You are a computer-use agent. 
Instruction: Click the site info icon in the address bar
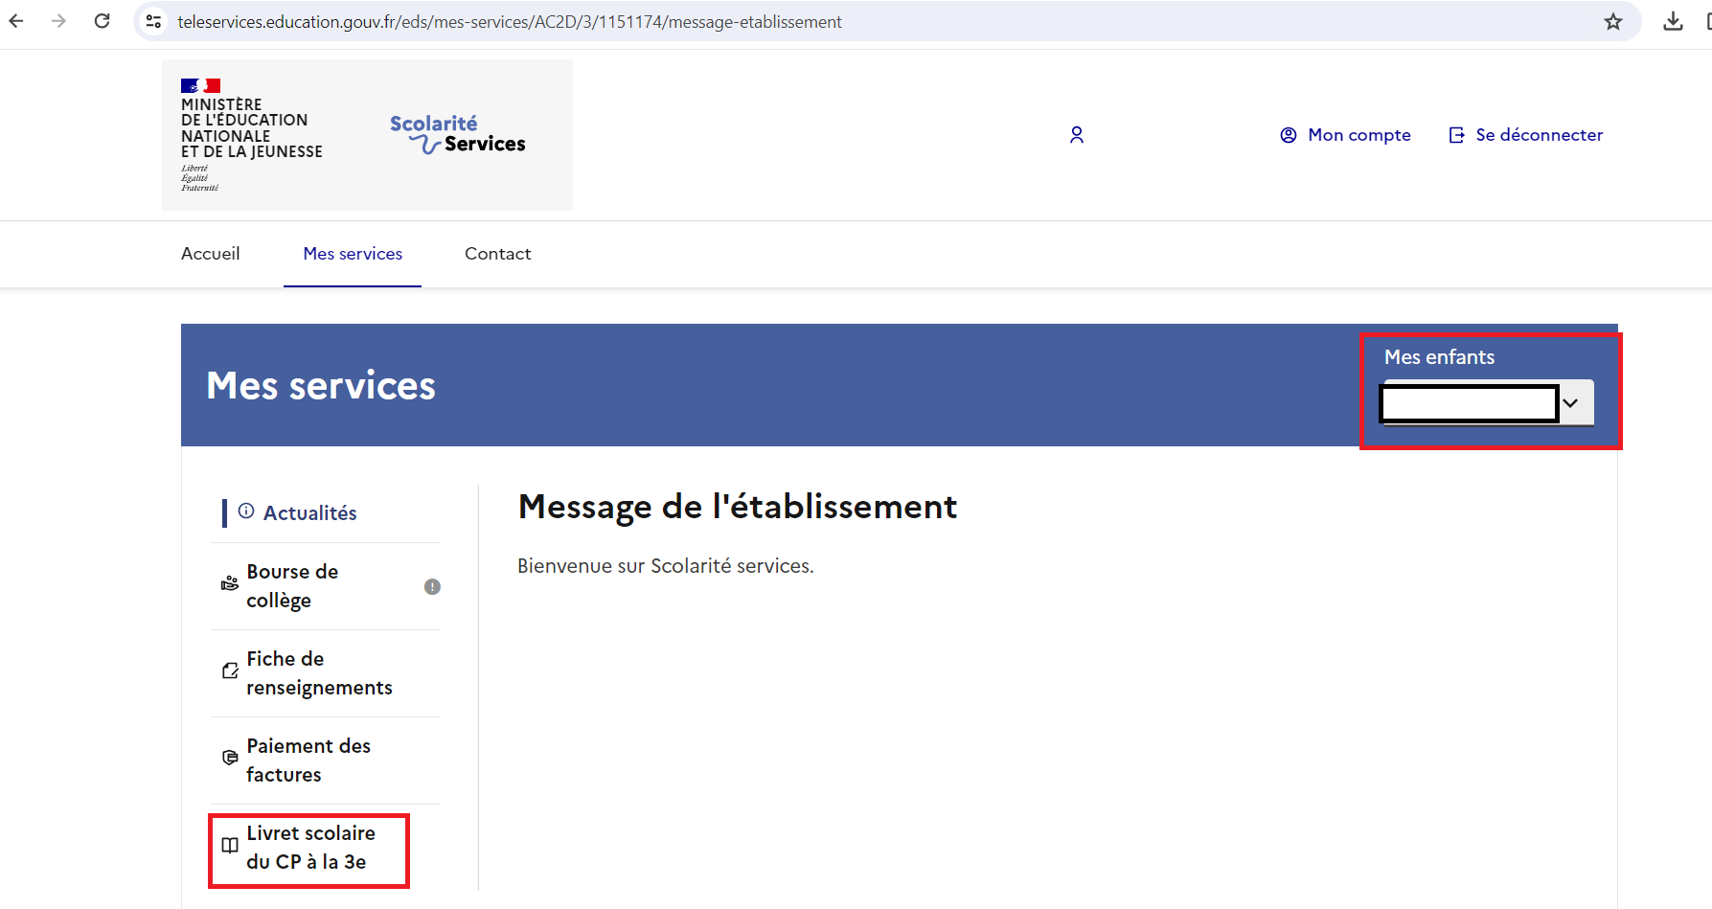coord(153,21)
